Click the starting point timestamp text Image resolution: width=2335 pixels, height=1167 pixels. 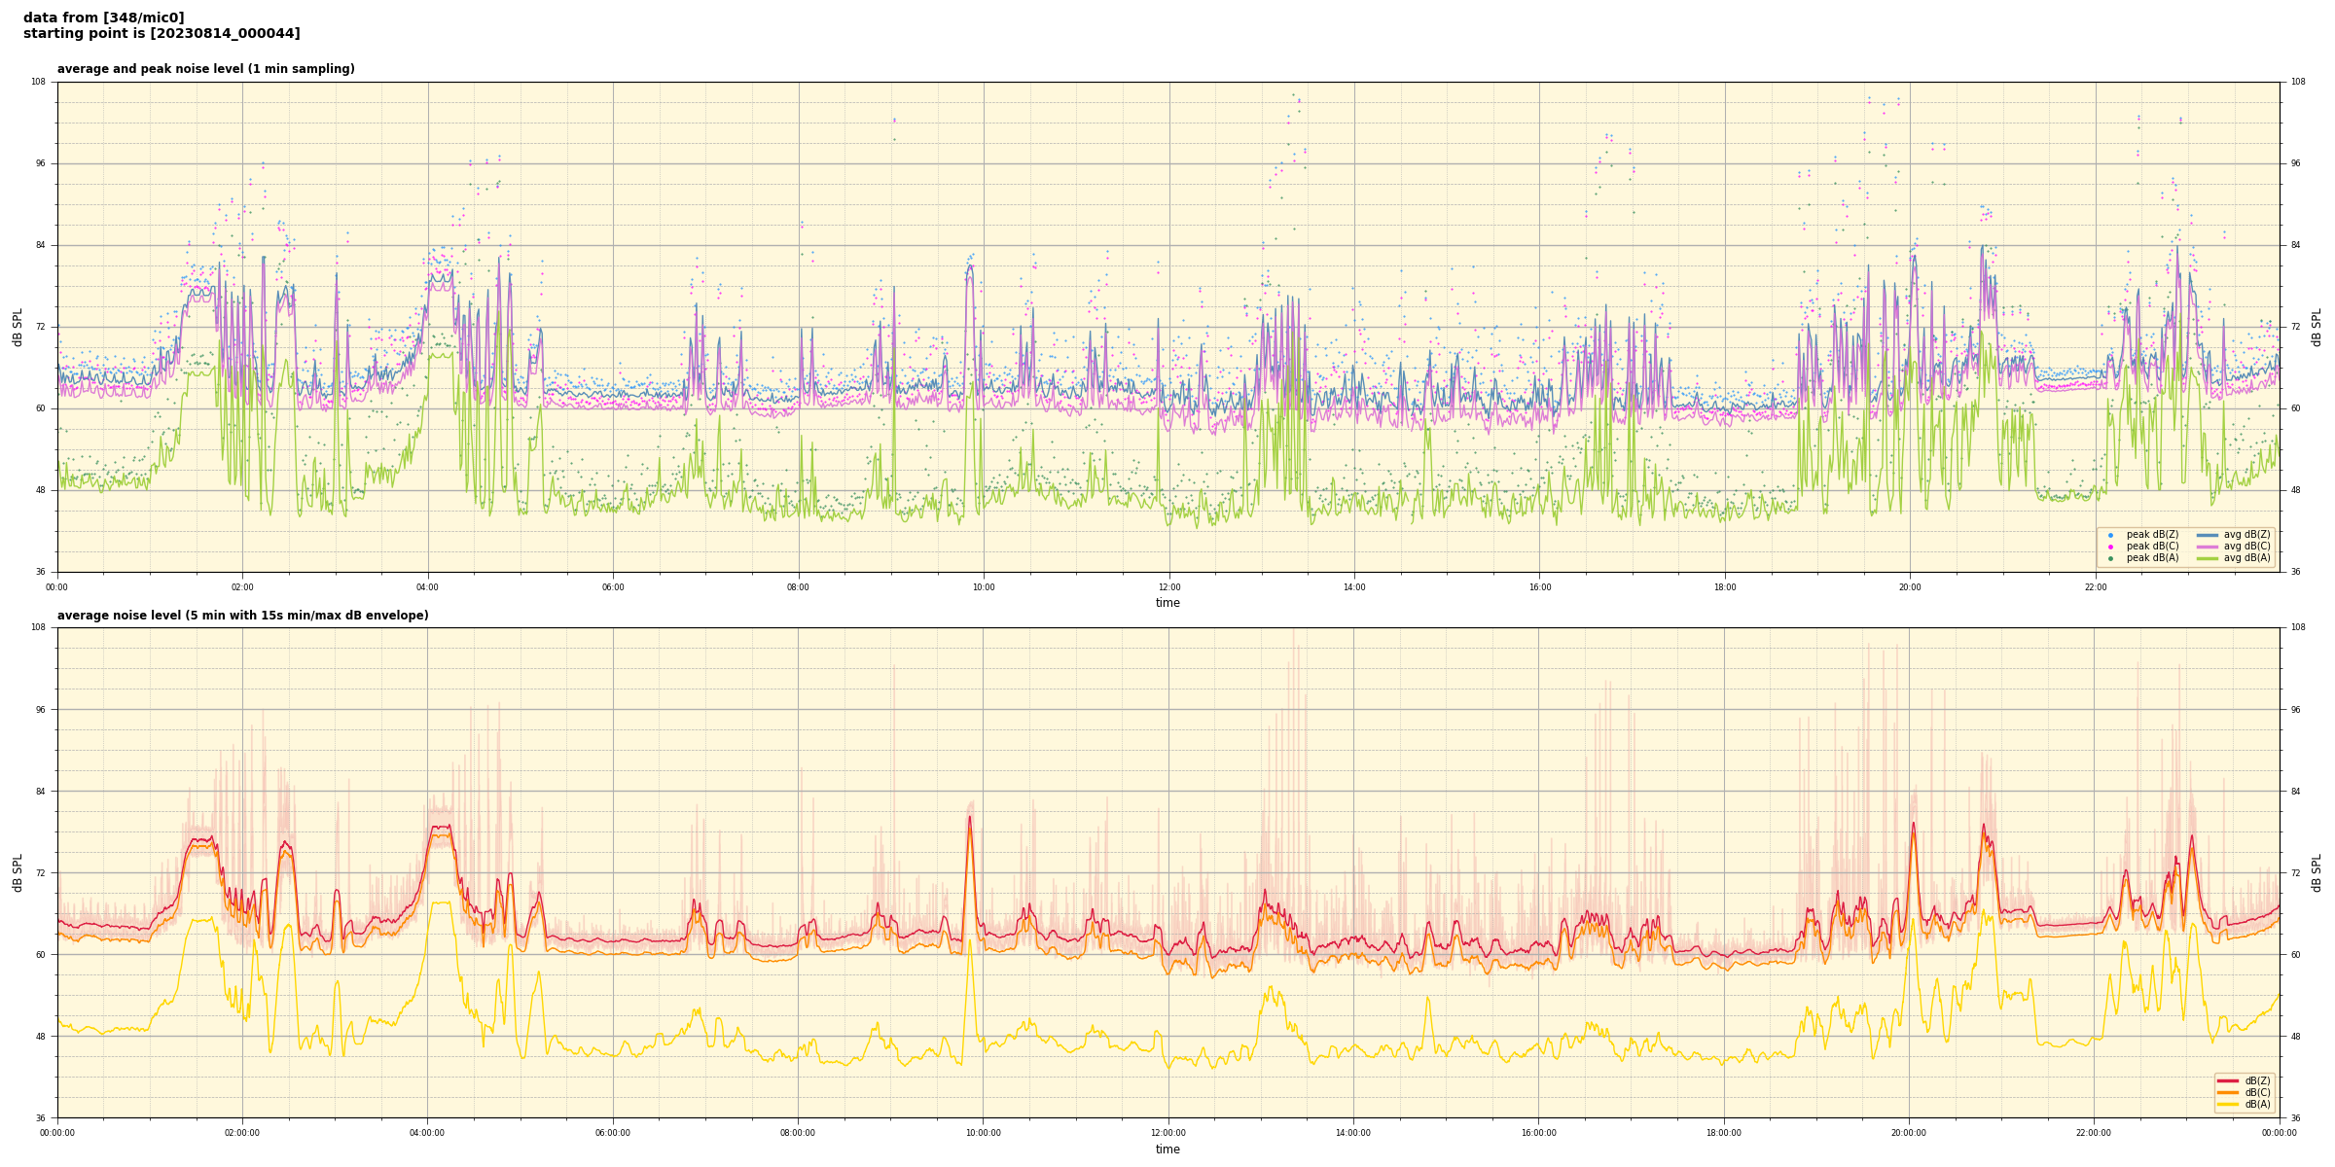tap(162, 34)
